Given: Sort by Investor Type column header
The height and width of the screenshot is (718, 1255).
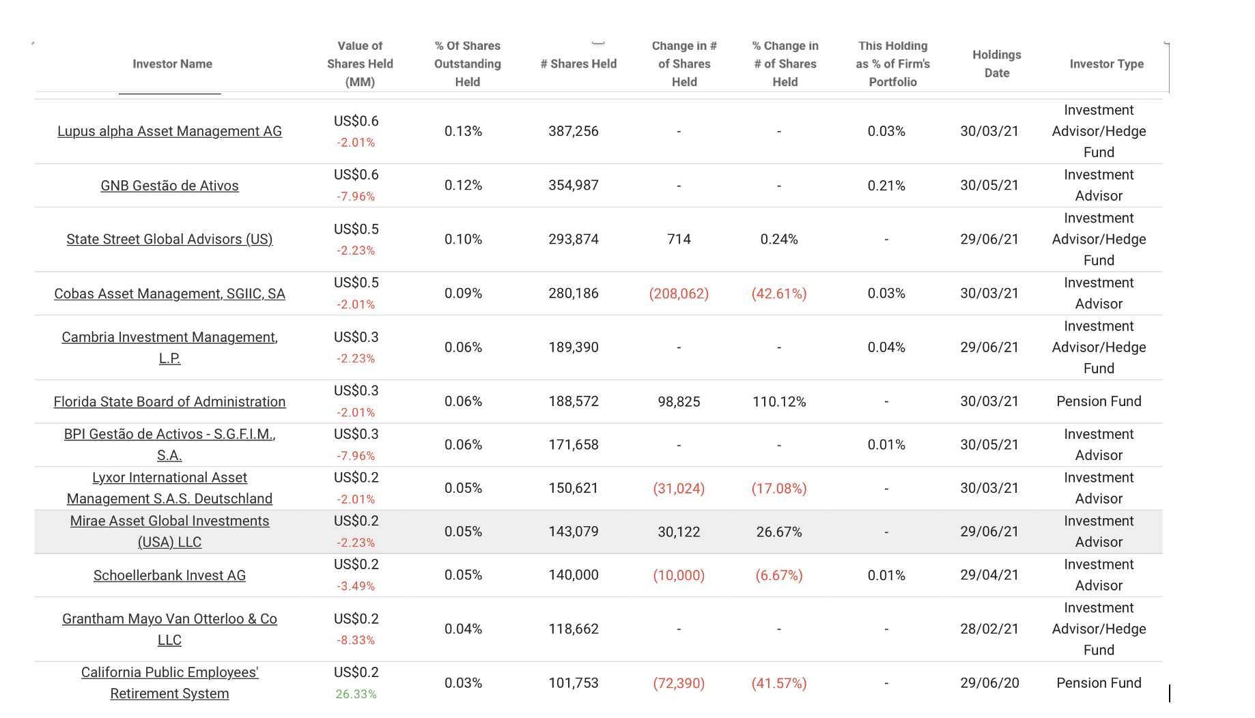Looking at the screenshot, I should [x=1106, y=64].
